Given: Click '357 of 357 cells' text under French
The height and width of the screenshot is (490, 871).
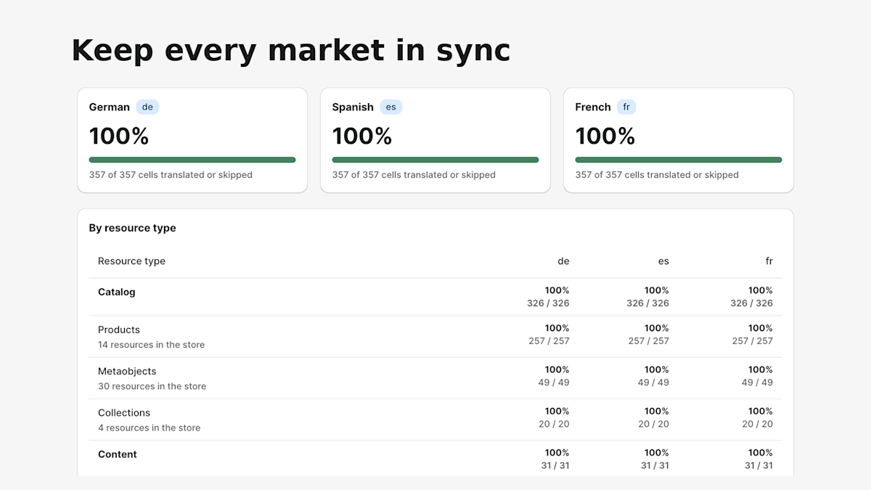Looking at the screenshot, I should coord(657,175).
